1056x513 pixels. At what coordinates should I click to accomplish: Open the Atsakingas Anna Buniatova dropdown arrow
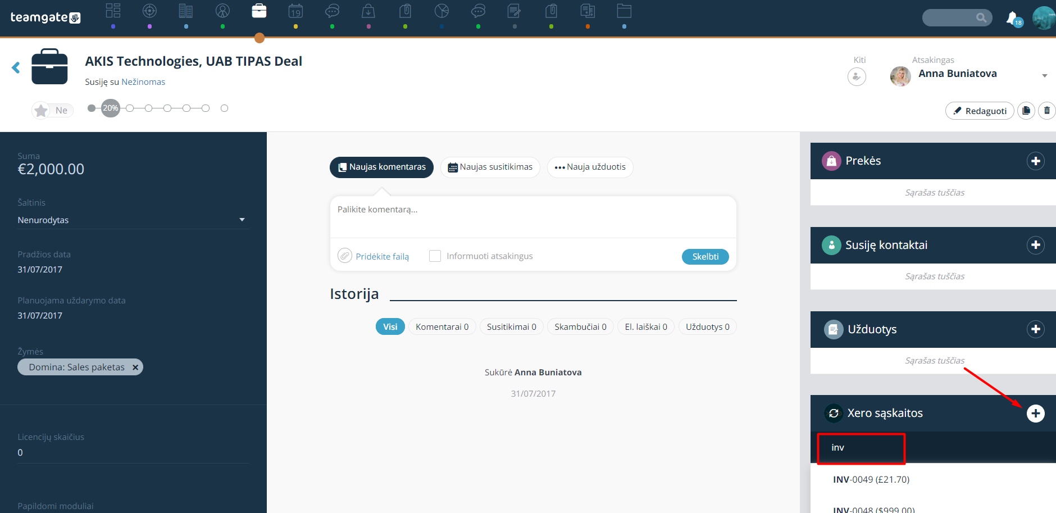click(x=1045, y=76)
